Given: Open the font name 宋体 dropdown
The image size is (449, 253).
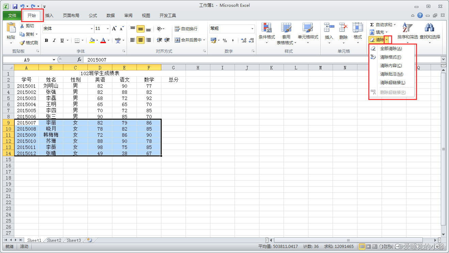Looking at the screenshot, I should tap(91, 29).
